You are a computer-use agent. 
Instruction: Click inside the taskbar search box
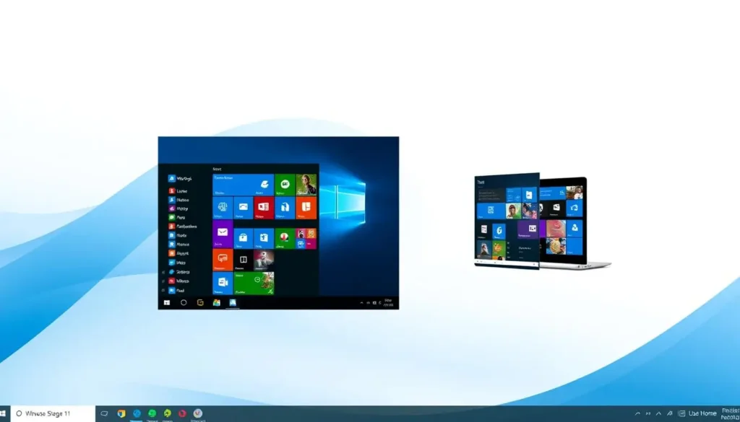pos(51,413)
